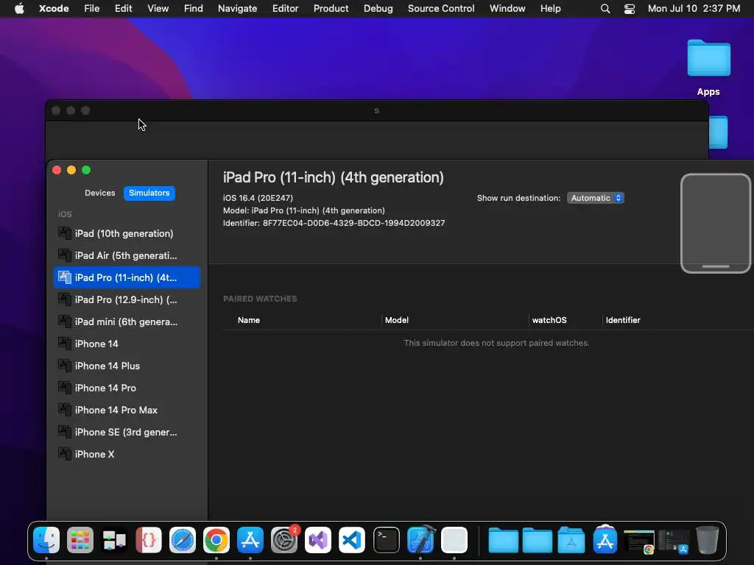This screenshot has width=754, height=565.
Task: Open the Xcode application menu
Action: pos(54,9)
